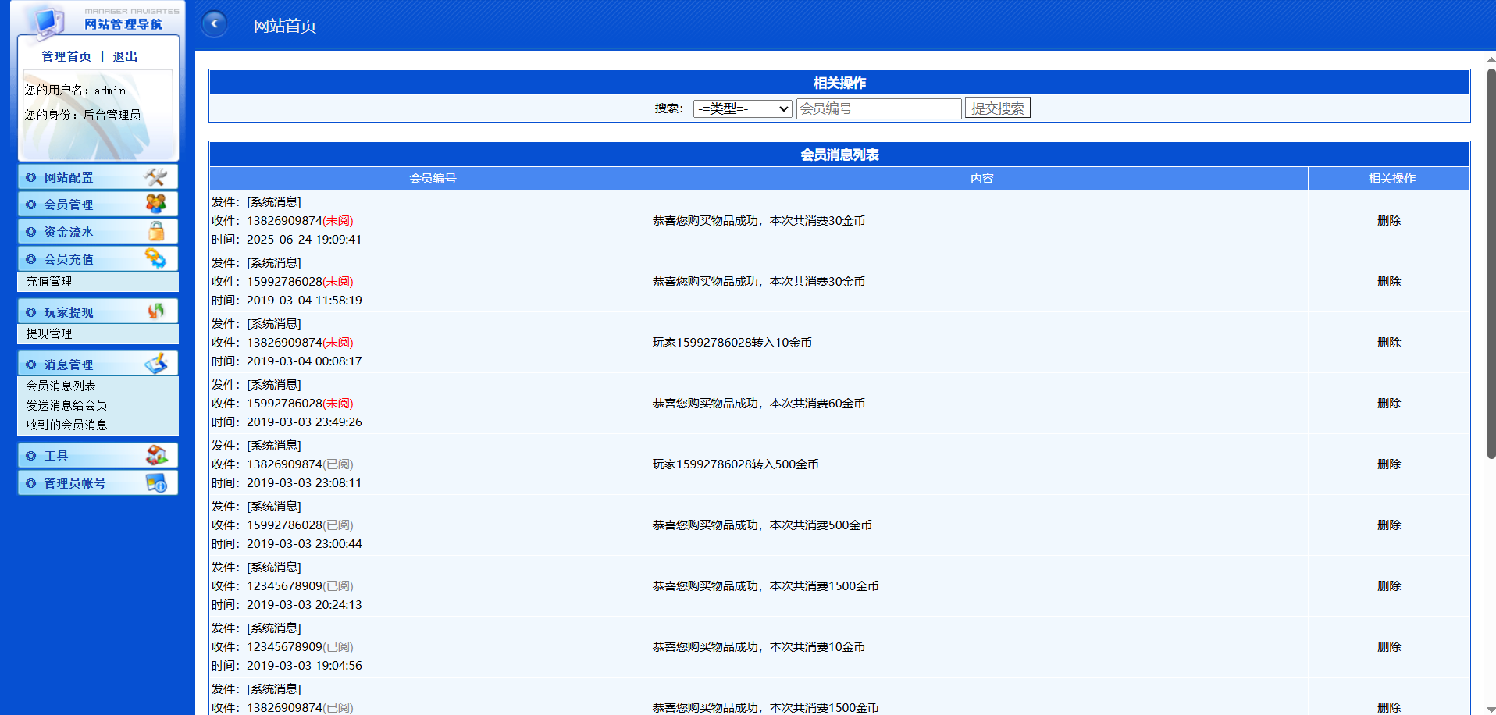Expand the 管理员帐号 menu section

tap(98, 483)
